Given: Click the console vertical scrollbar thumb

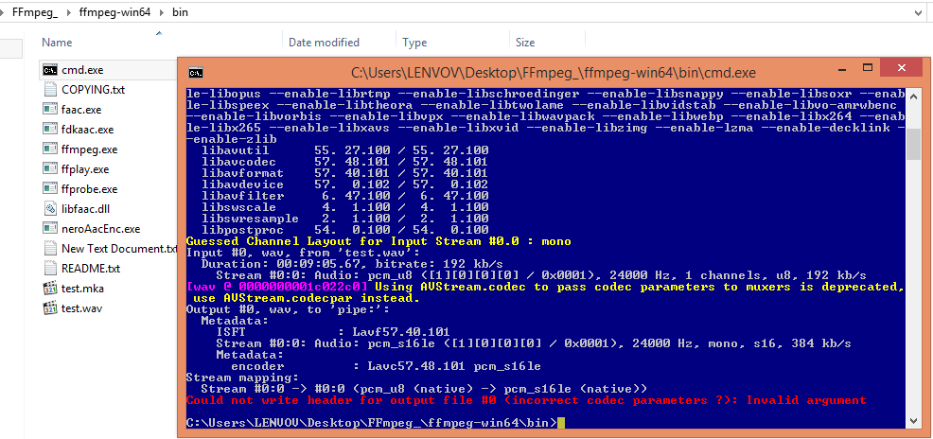Looking at the screenshot, I should click(x=913, y=145).
